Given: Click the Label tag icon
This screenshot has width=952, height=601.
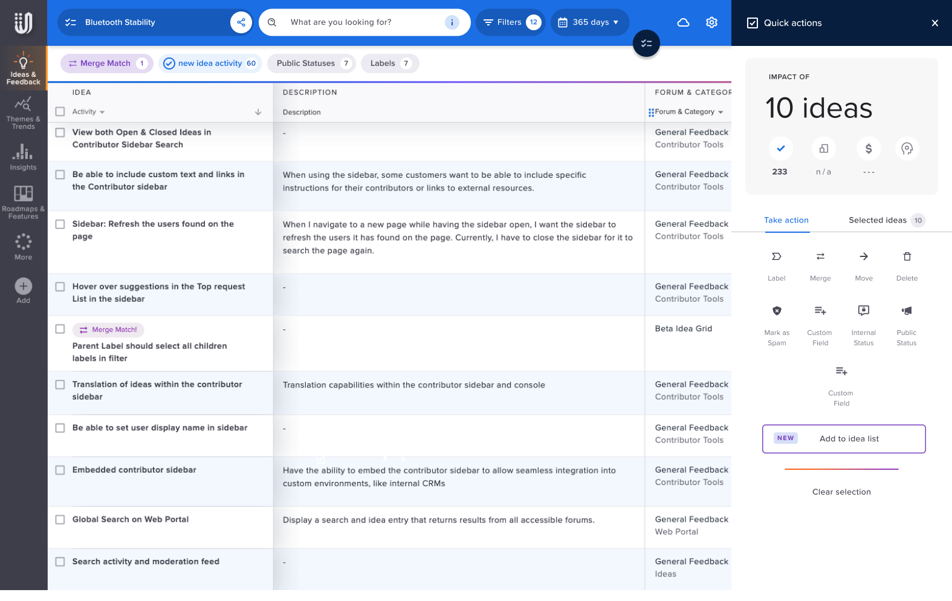Looking at the screenshot, I should (777, 257).
